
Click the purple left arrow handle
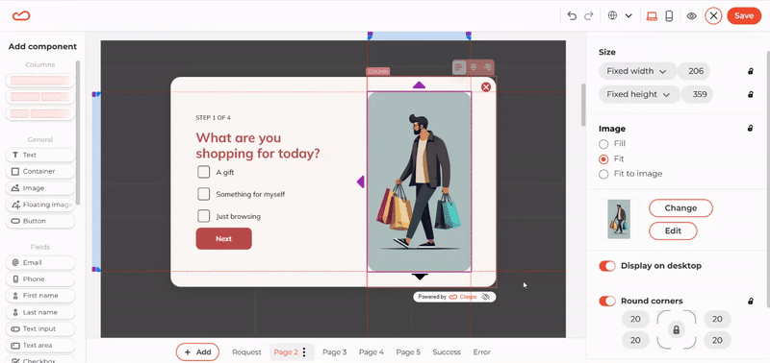coord(360,181)
